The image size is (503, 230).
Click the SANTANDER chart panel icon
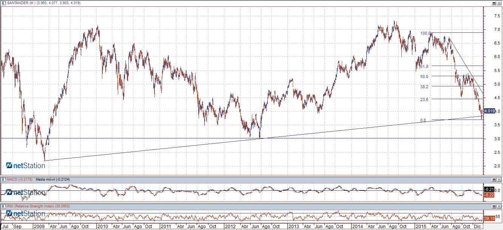coord(3,3)
